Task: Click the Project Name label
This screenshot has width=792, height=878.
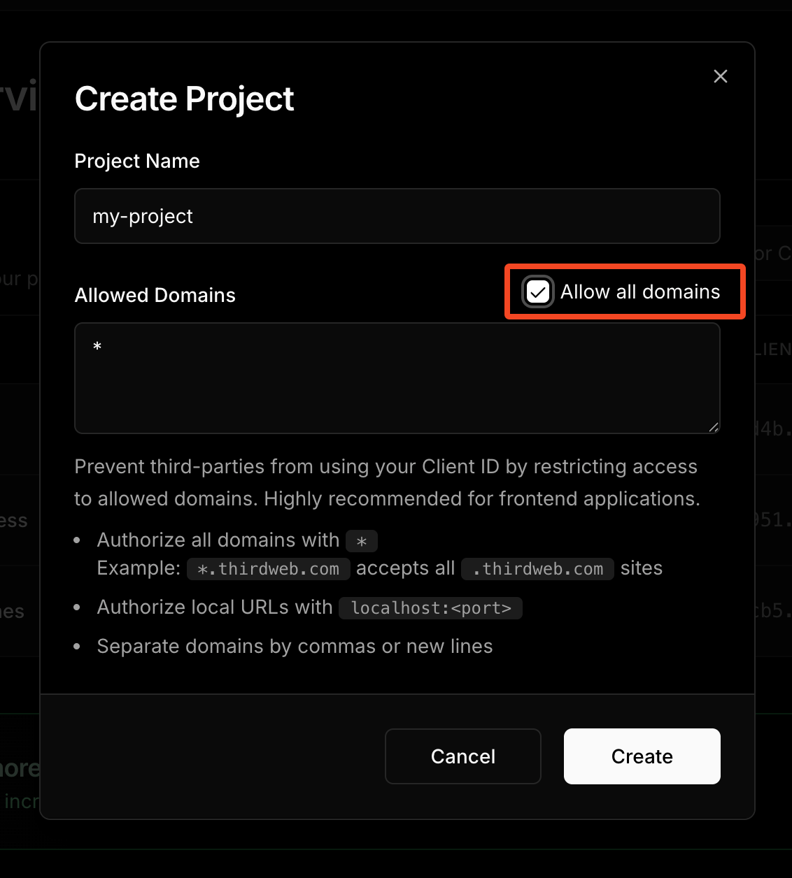Action: pyautogui.click(x=136, y=161)
